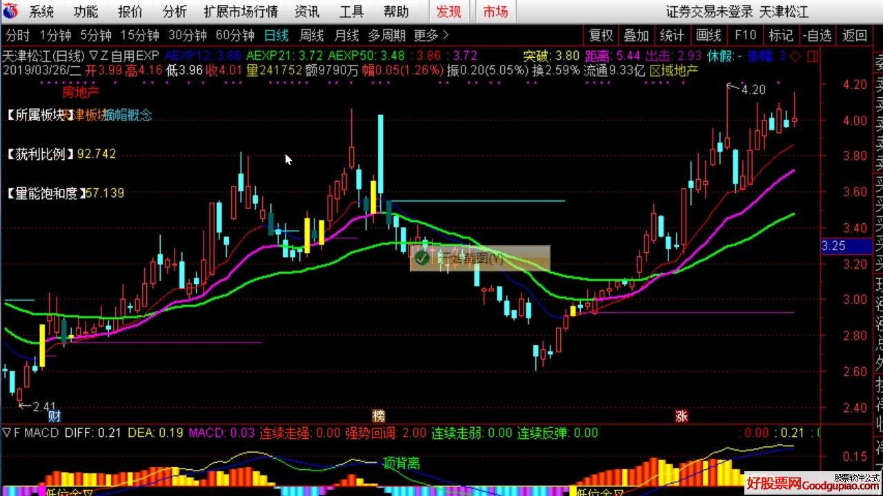Open the 扩展市场行情 menu
This screenshot has width=883, height=496.
tap(241, 12)
